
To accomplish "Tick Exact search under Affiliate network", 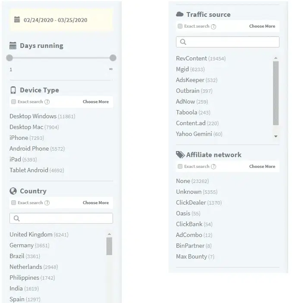I will pos(180,167).
